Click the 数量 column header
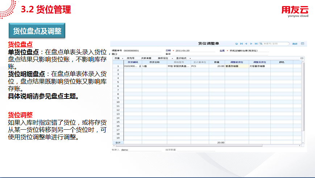The image size is (315, 178). point(217,62)
